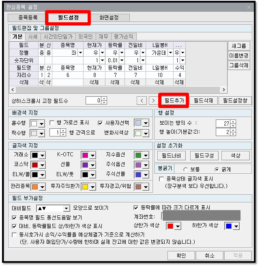The height and width of the screenshot is (266, 260).
Task: Click the field table scrollbar left arrow
Action: (13, 89)
